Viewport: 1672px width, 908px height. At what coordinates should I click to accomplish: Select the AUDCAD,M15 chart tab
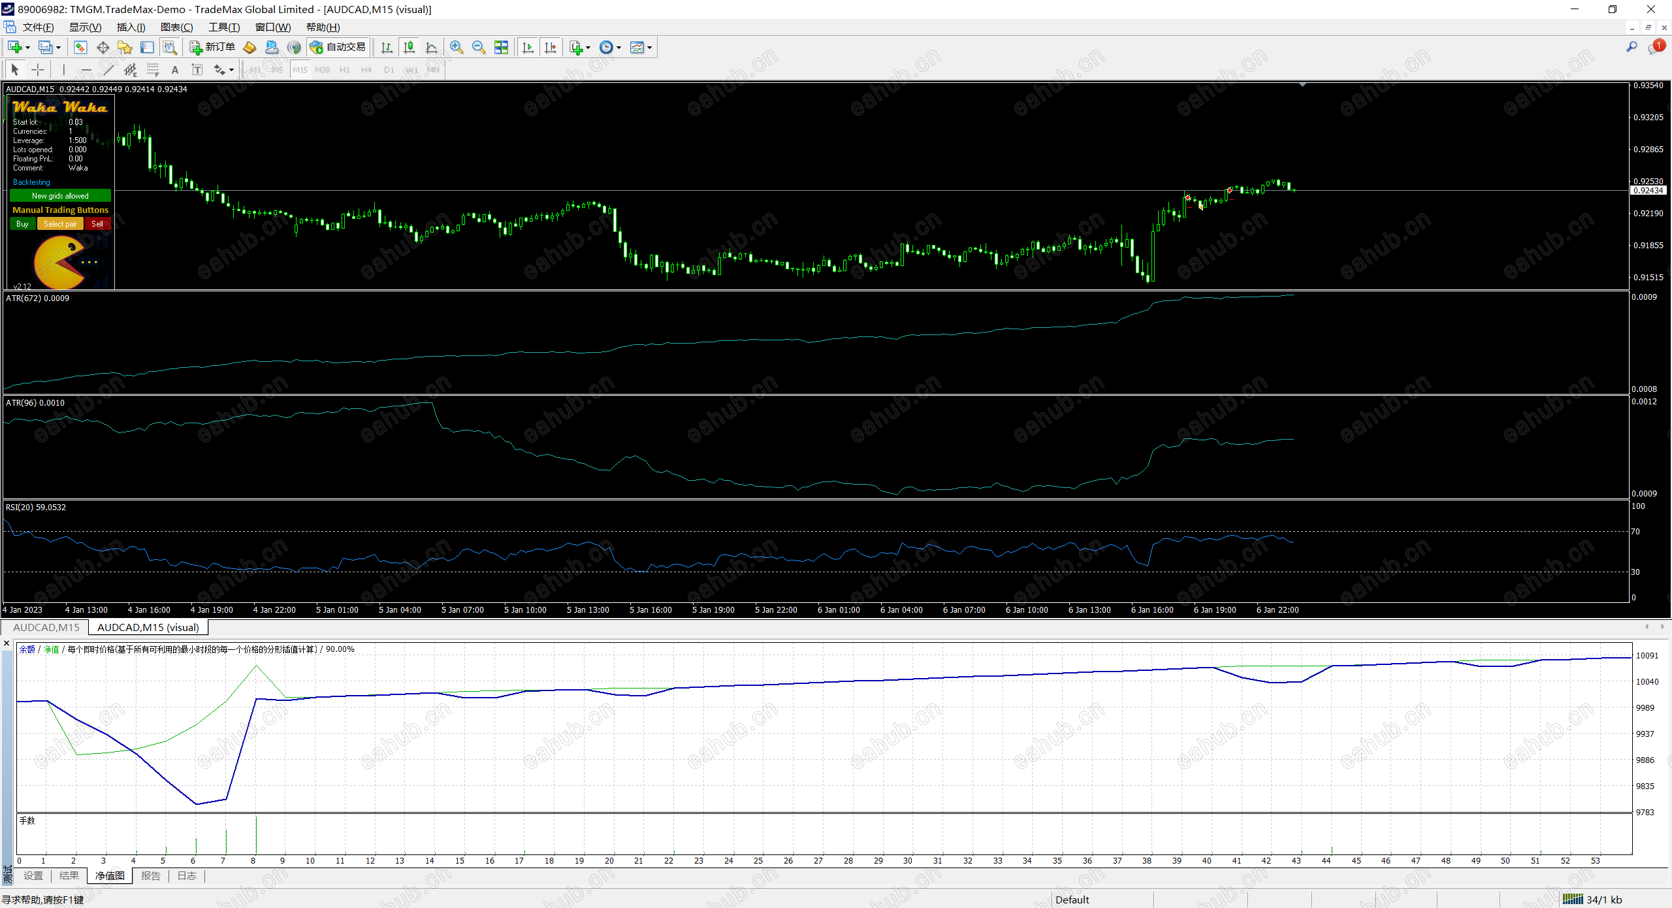(46, 627)
